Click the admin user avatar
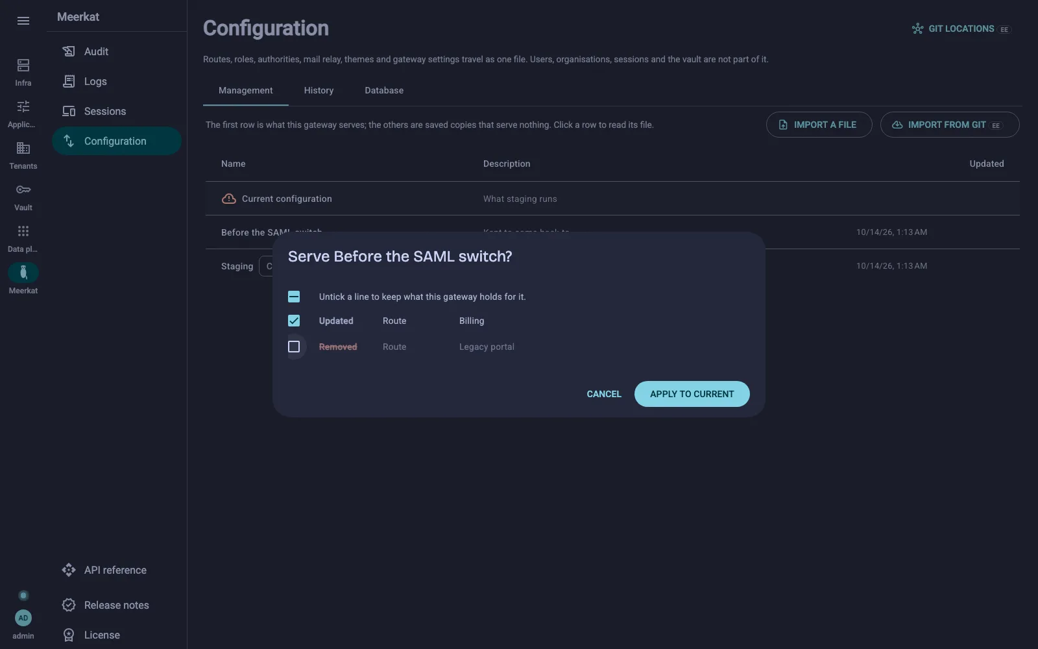 click(x=23, y=618)
